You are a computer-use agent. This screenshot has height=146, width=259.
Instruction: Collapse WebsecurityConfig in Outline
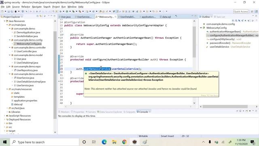click(x=201, y=28)
